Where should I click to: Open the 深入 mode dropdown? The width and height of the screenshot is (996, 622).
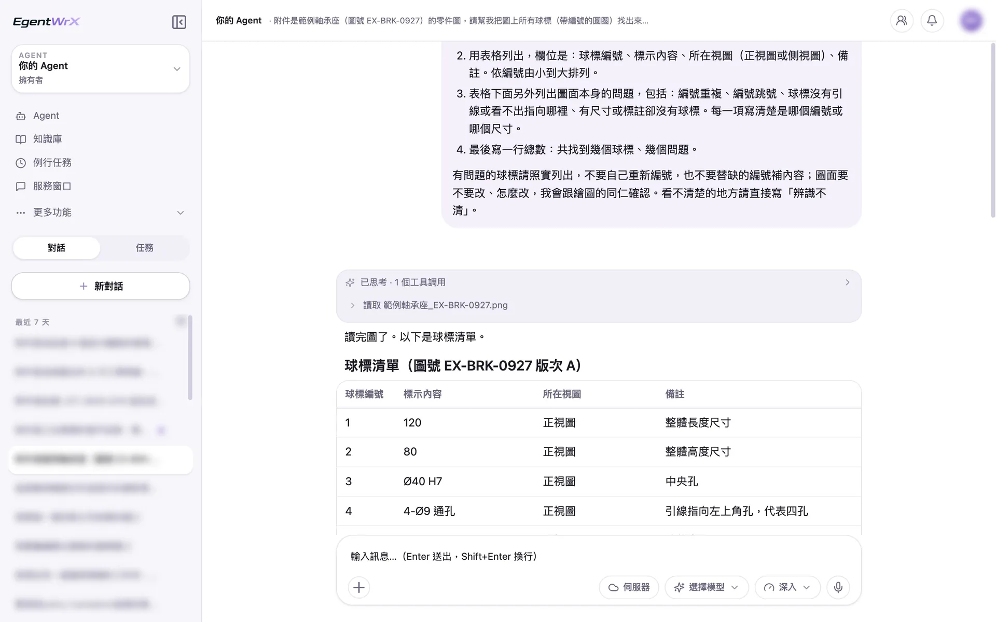pyautogui.click(x=787, y=587)
